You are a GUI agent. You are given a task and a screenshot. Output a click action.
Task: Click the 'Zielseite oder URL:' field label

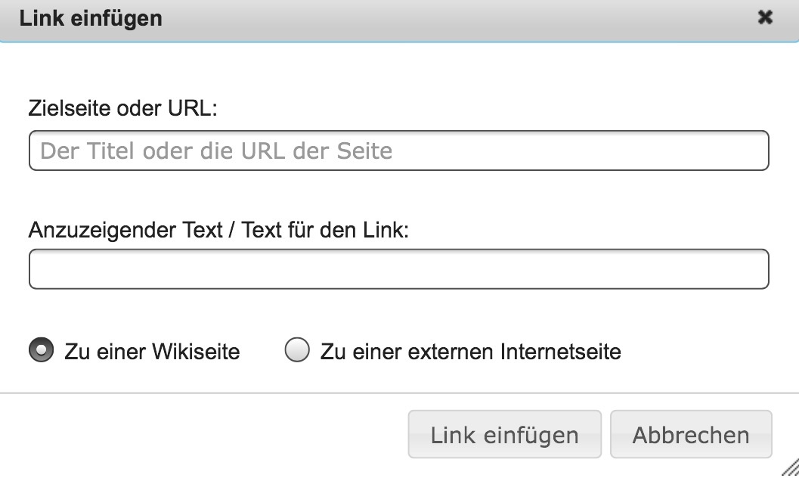[x=122, y=109]
